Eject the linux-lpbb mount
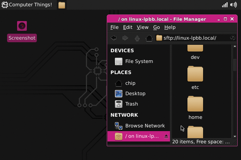 pyautogui.click(x=166, y=136)
